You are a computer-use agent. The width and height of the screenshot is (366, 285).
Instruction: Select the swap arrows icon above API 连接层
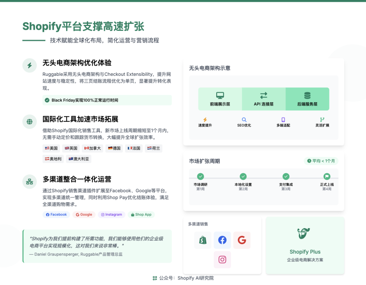point(264,95)
